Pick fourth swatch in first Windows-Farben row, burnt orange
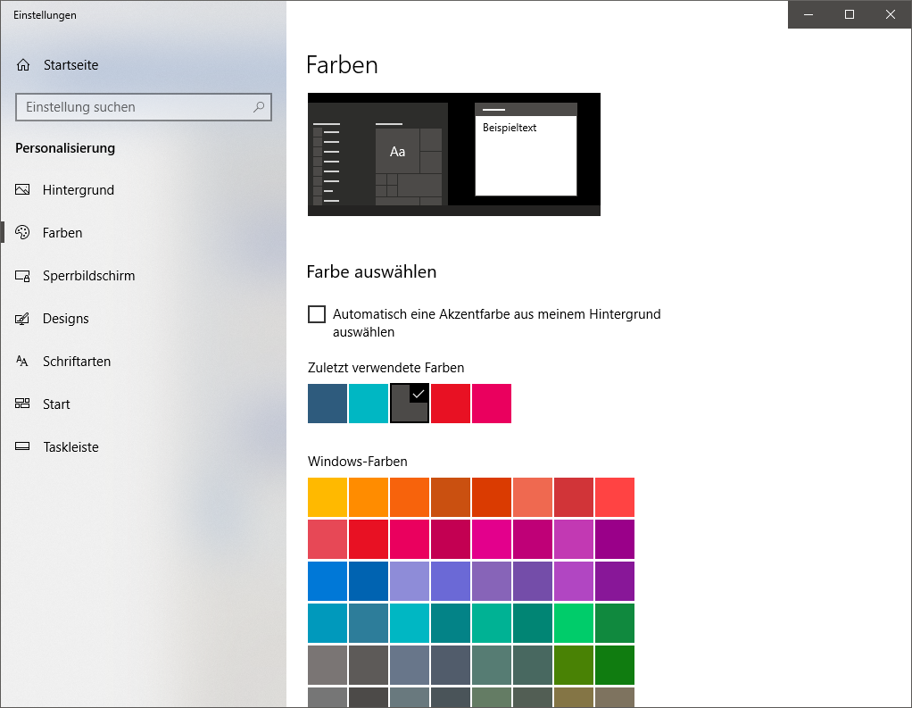This screenshot has height=708, width=912. tap(451, 497)
